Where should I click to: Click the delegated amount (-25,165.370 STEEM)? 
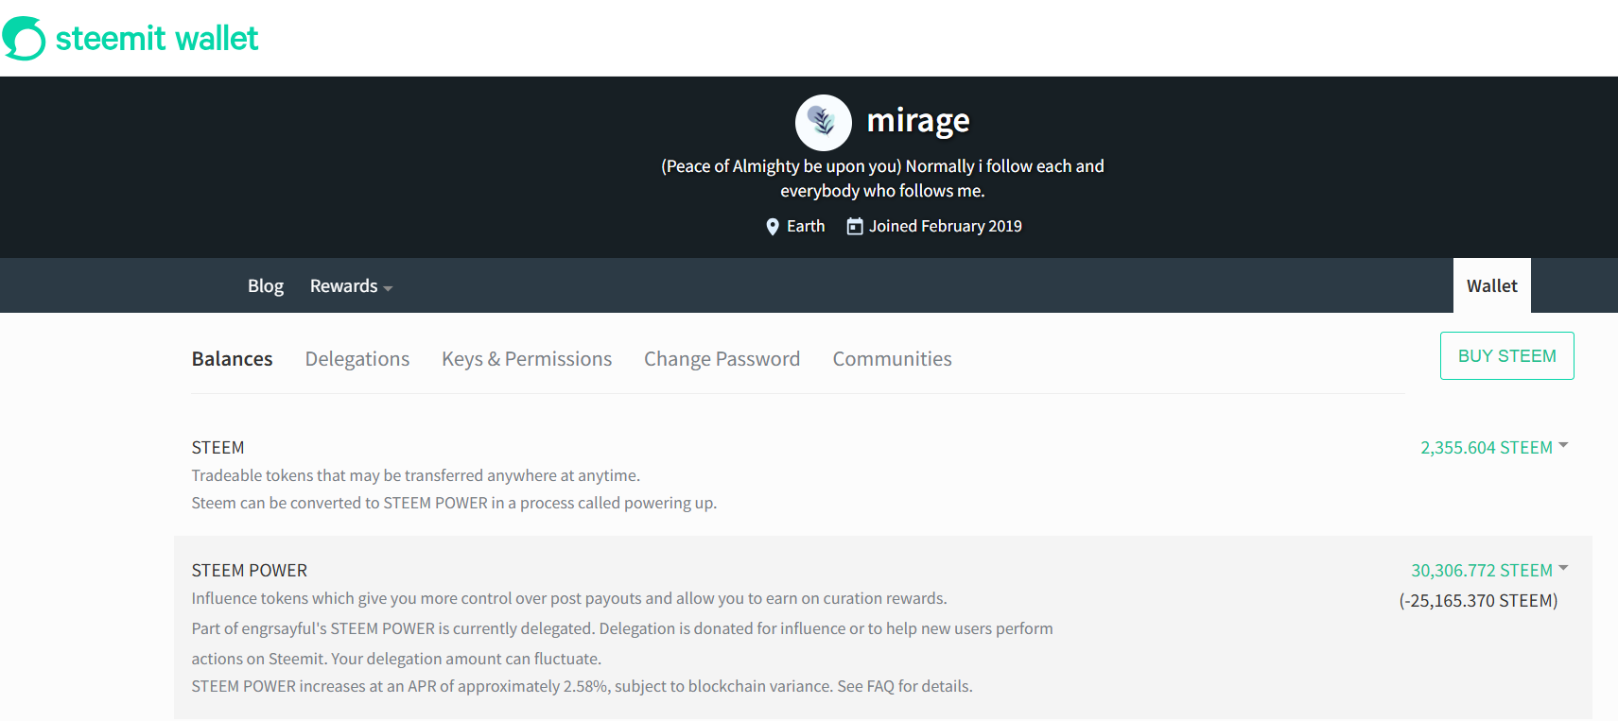[1478, 601]
